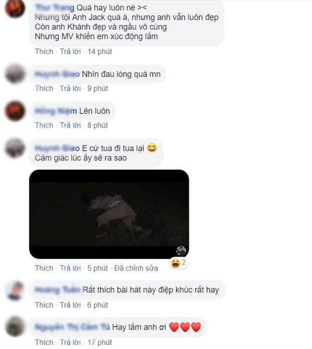The width and height of the screenshot is (312, 349).
Task: Open the dark video thumbnail in the comment
Action: pyautogui.click(x=109, y=214)
